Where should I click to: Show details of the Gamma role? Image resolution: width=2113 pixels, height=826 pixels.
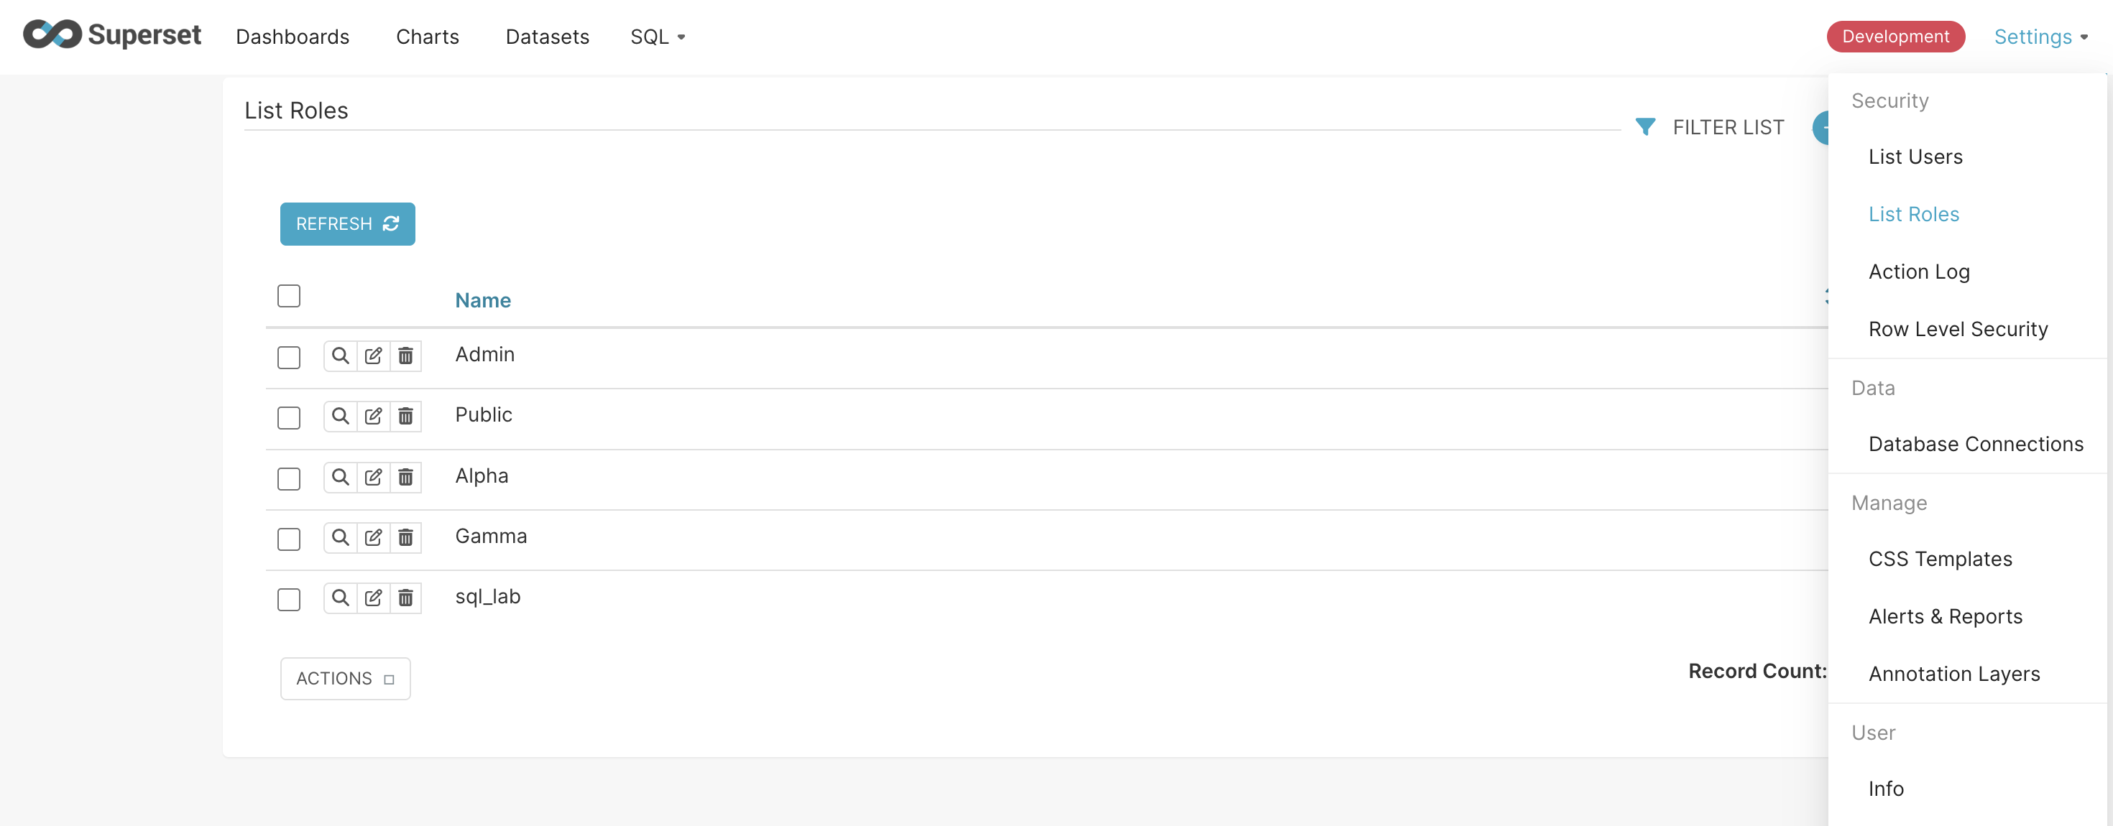point(341,537)
